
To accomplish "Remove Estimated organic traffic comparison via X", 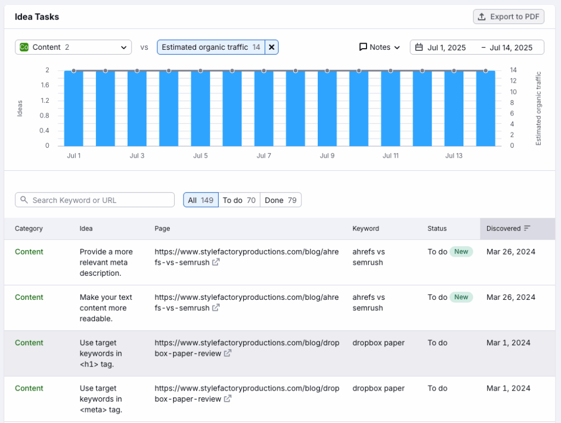I will coord(272,47).
